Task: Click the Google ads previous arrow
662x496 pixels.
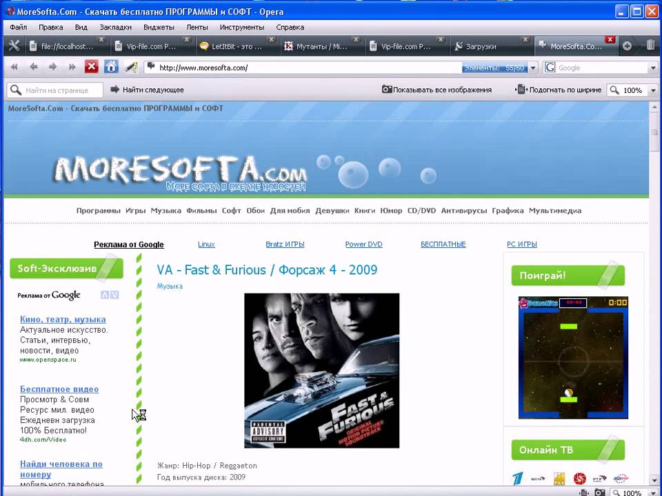Action: [x=105, y=296]
